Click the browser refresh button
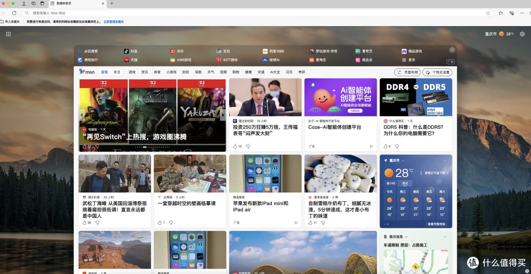This screenshot has width=531, height=274. pyautogui.click(x=14, y=13)
